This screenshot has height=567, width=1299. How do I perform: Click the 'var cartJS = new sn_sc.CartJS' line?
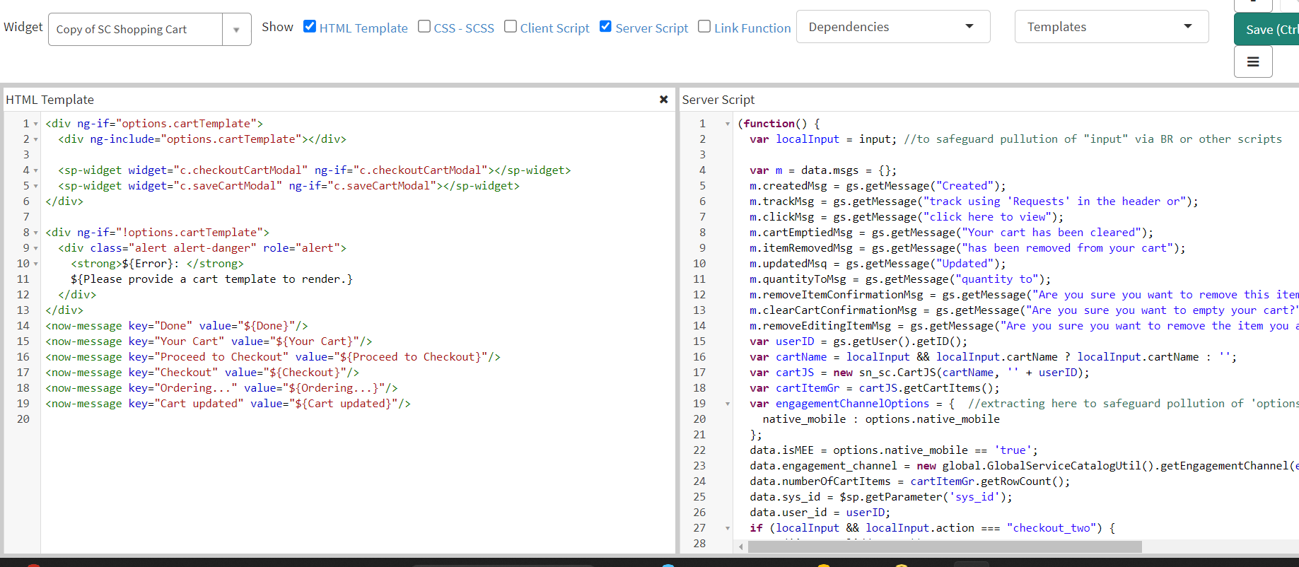[x=919, y=373]
